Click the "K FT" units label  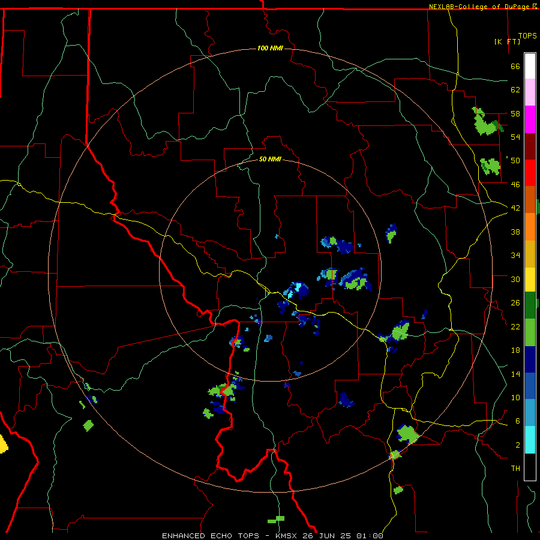pos(507,41)
